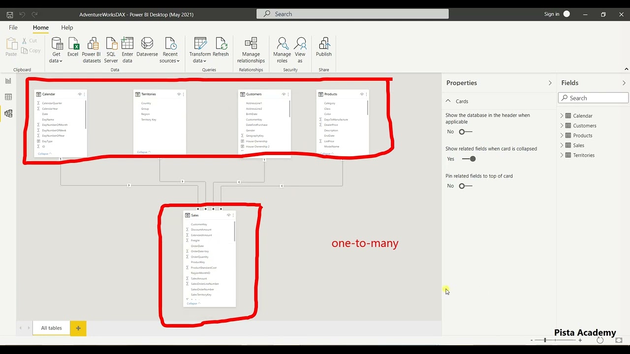The height and width of the screenshot is (354, 630).
Task: Click zoom in plus button
Action: (x=580, y=340)
